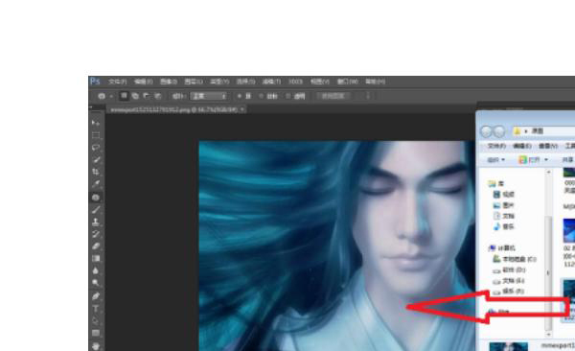575x351 pixels.
Task: Select the Pen tool
Action: (x=96, y=296)
